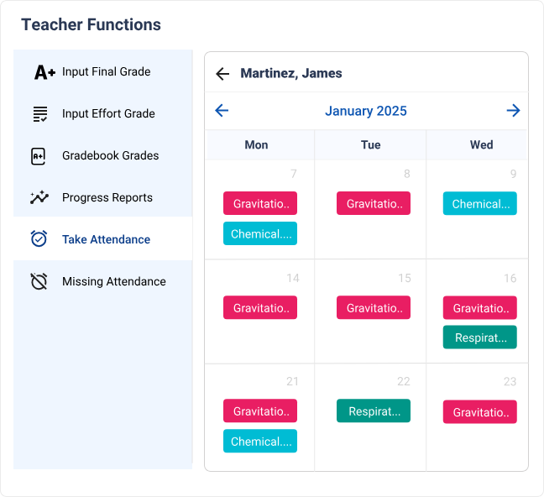Image resolution: width=544 pixels, height=497 pixels.
Task: Click the Missing Attendance crossed-clock icon
Action: tap(39, 281)
